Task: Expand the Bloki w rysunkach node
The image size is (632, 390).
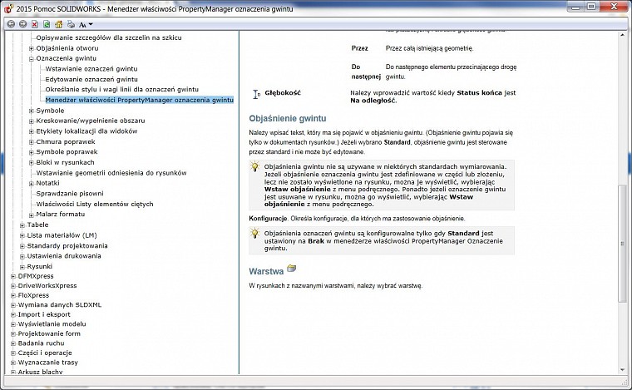Action: coord(31,163)
